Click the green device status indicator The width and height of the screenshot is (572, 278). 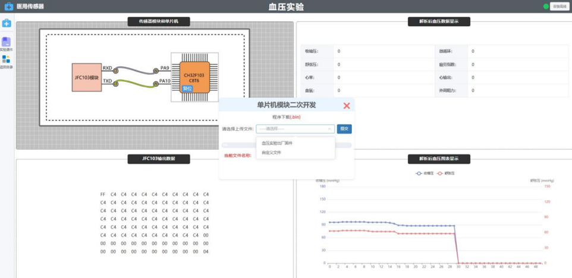pyautogui.click(x=546, y=7)
